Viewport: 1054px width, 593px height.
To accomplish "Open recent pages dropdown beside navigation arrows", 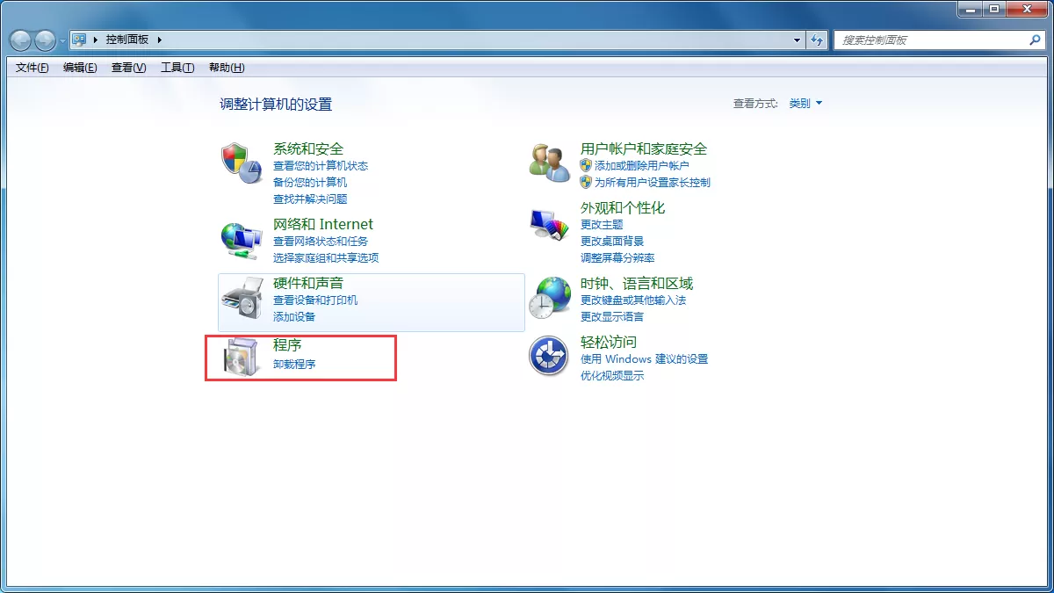I will 62,40.
